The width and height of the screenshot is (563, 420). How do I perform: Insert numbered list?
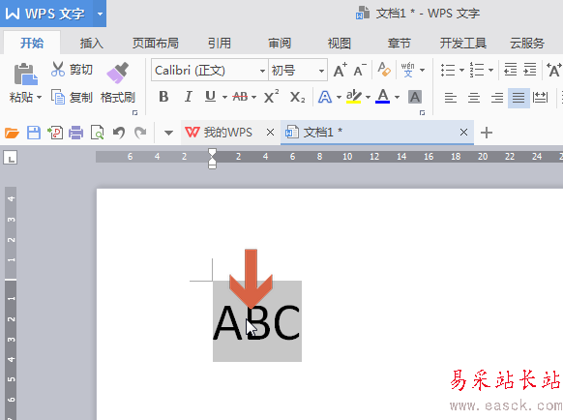click(x=477, y=70)
